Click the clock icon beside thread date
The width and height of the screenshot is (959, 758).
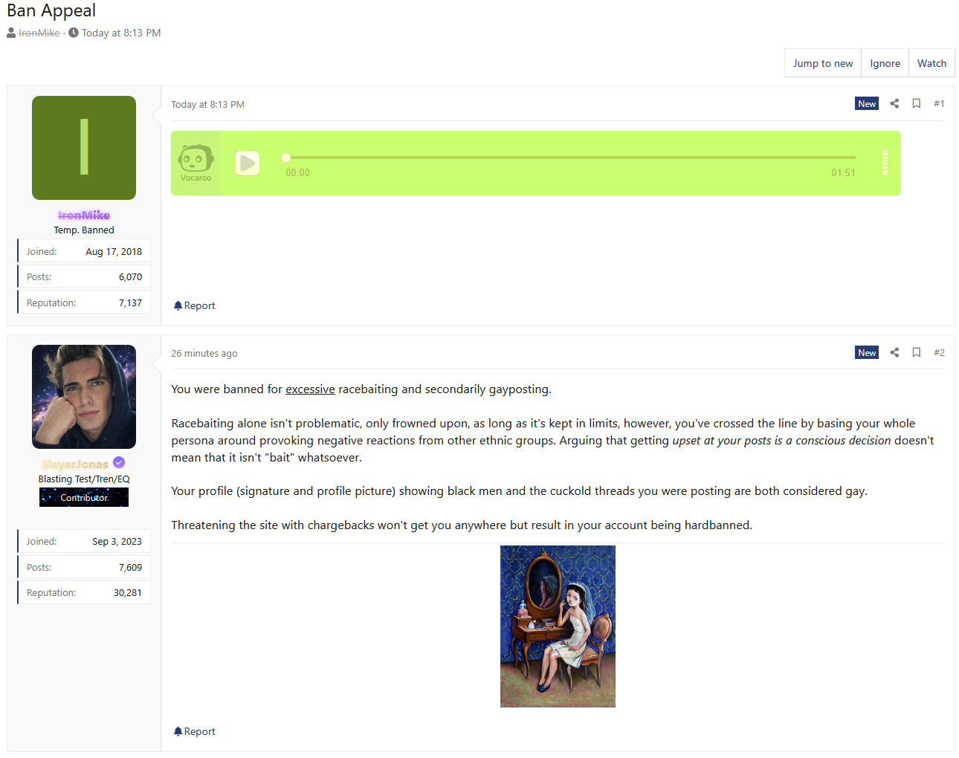(74, 33)
